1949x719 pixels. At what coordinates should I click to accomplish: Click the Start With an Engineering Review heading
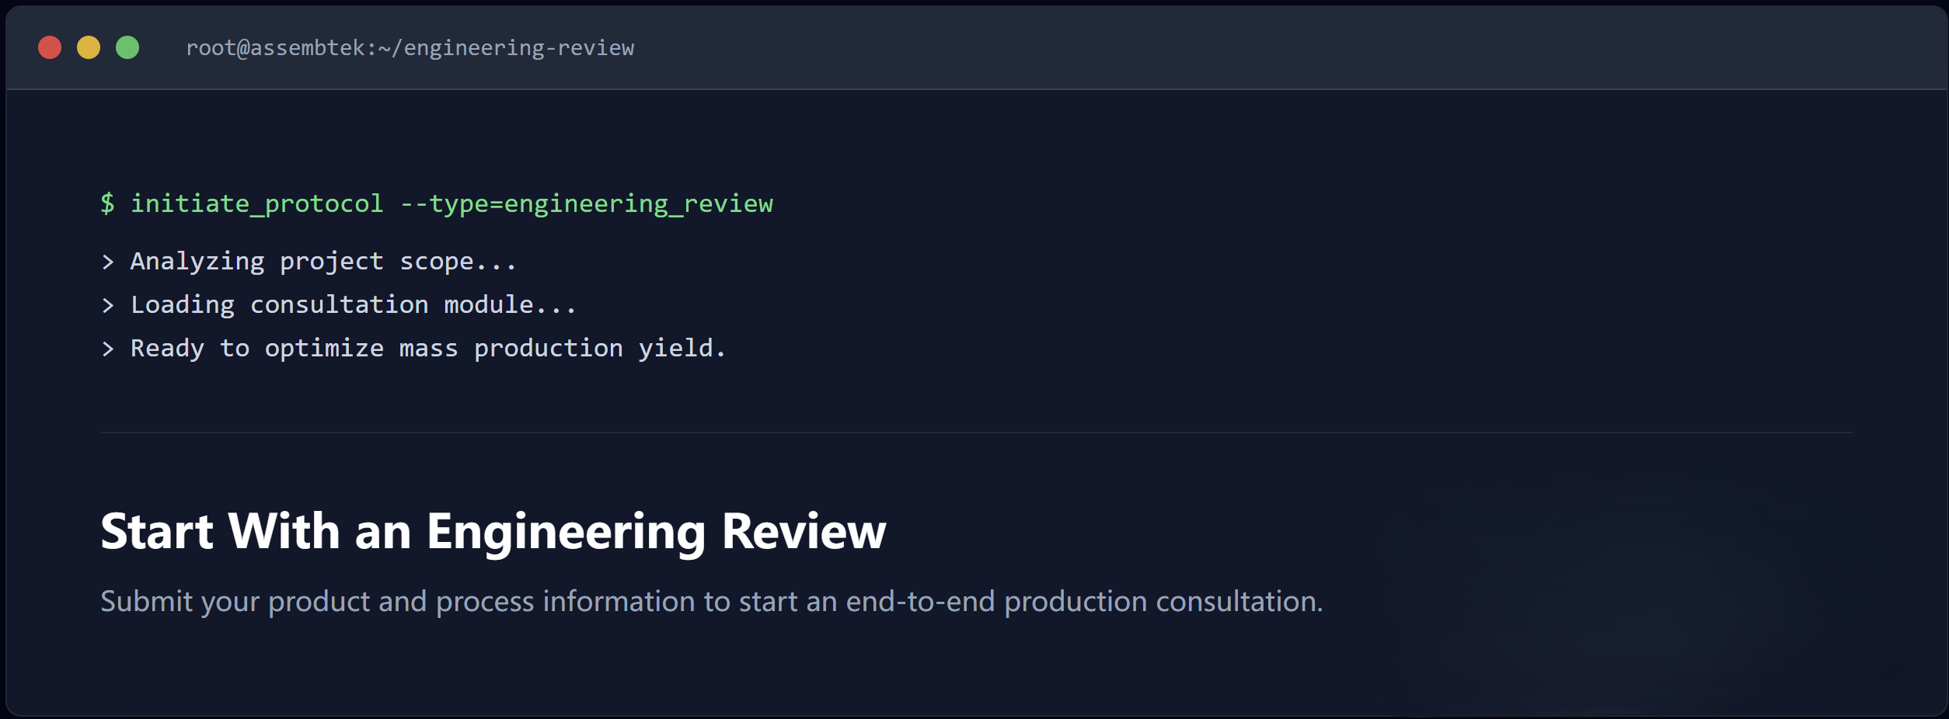coord(493,532)
